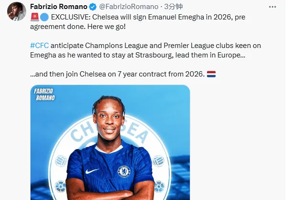Image resolution: width=290 pixels, height=200 pixels.
Task: Open the Emegha Chelsea image
Action: 110,143
